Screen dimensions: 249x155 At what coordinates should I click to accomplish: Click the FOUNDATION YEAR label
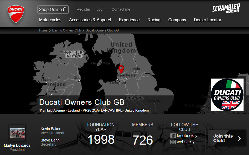coord(101,127)
